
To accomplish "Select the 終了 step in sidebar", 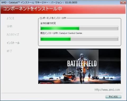I will click(9, 51).
